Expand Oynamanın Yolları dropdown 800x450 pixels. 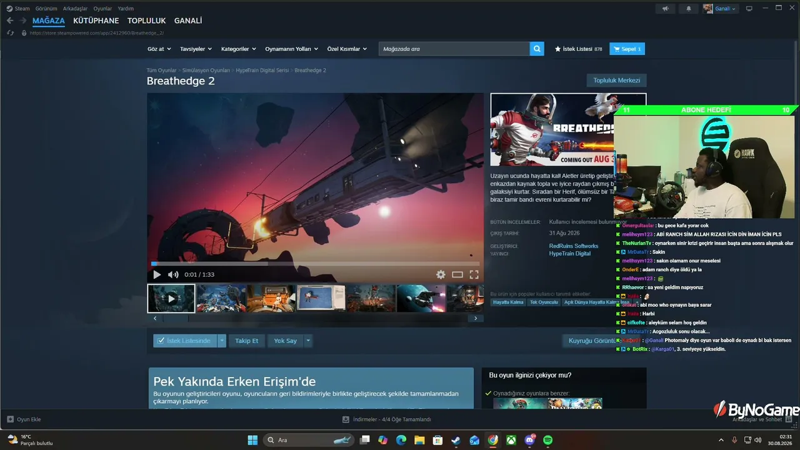click(x=292, y=49)
